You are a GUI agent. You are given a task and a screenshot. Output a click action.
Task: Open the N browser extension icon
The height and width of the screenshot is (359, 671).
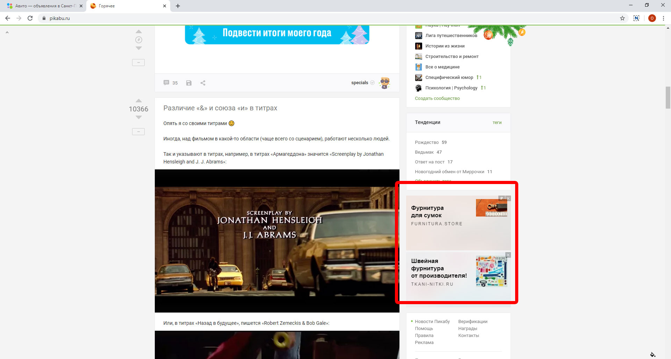pos(636,18)
